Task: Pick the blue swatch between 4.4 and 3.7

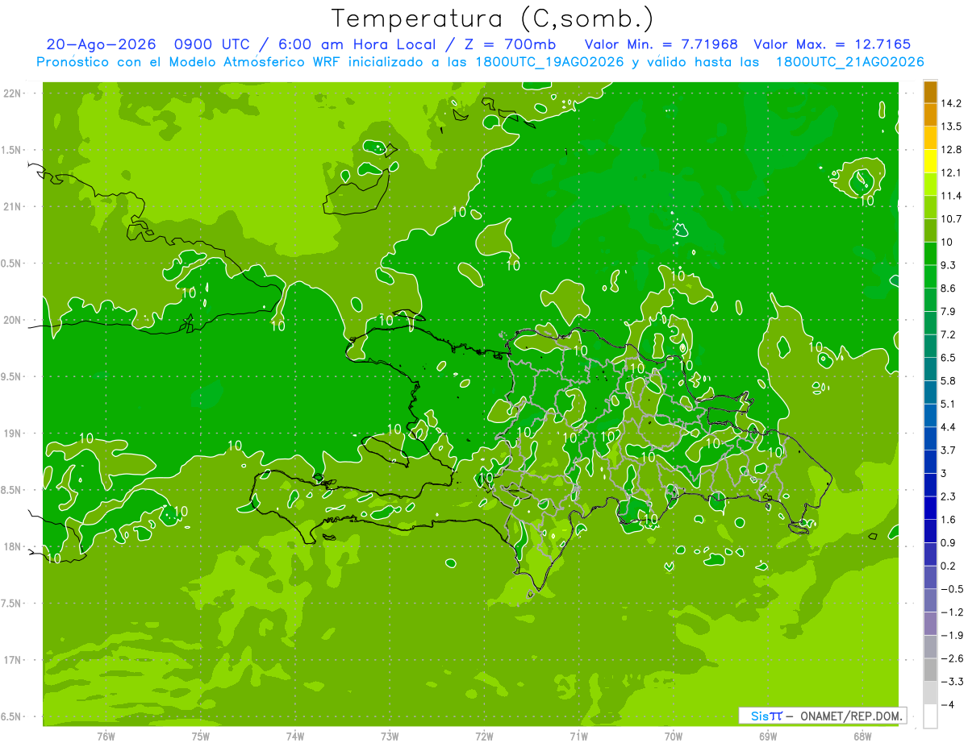Action: click(930, 439)
